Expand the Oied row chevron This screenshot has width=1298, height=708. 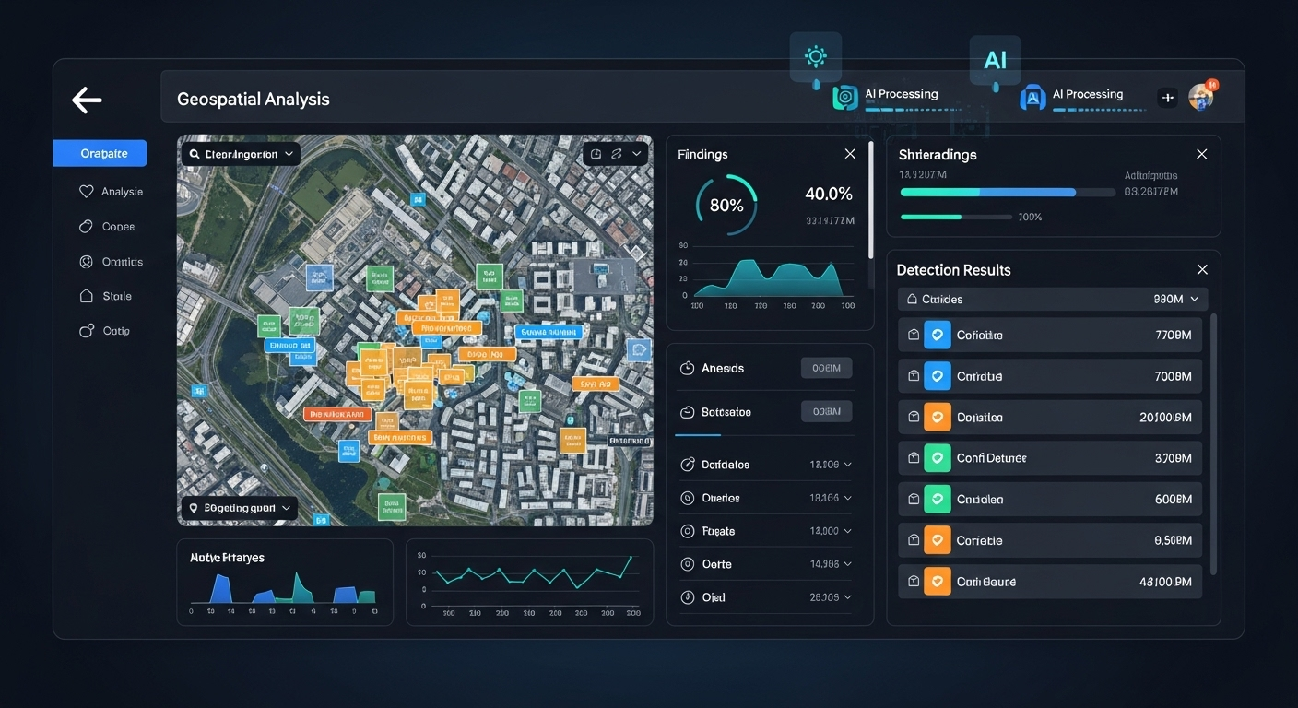847,597
